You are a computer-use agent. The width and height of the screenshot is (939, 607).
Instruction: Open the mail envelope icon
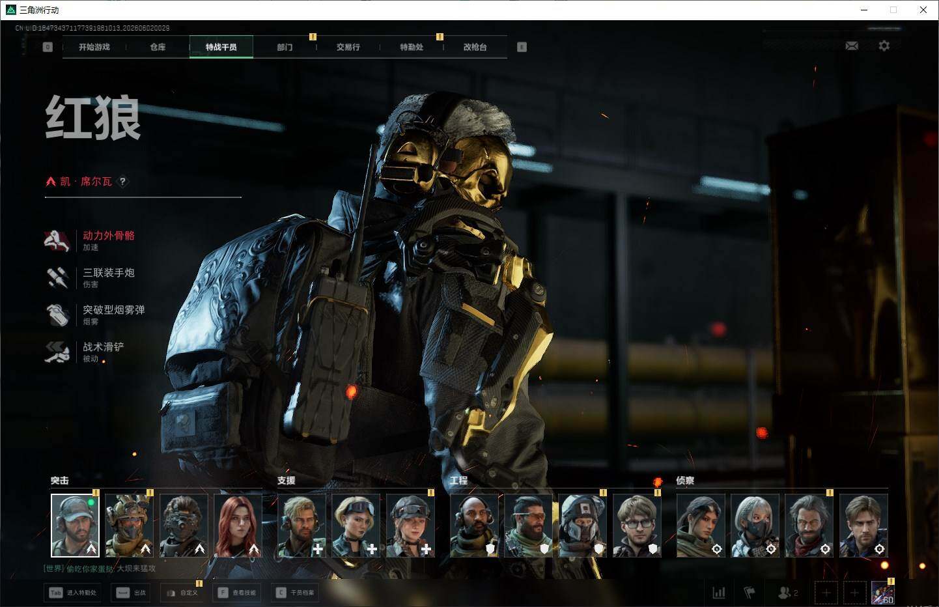852,46
